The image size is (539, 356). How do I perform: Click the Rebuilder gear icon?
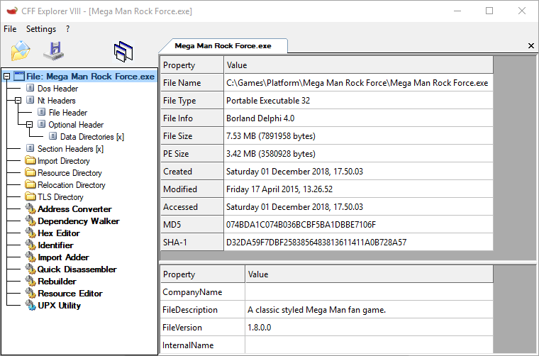click(x=30, y=281)
